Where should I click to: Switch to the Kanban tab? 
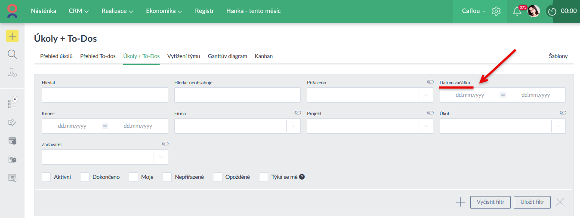click(263, 56)
